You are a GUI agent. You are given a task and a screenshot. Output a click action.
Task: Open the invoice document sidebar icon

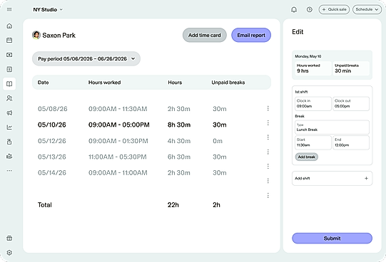coord(9,69)
